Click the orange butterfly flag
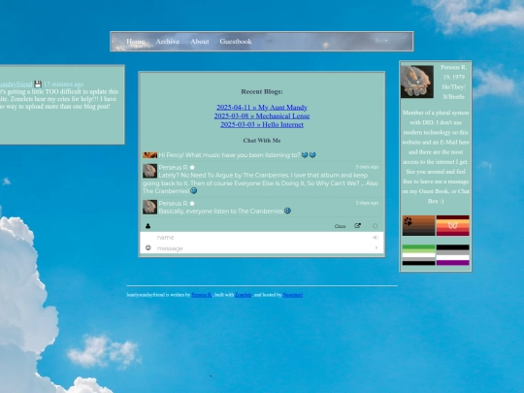The image size is (524, 393). coord(453,225)
